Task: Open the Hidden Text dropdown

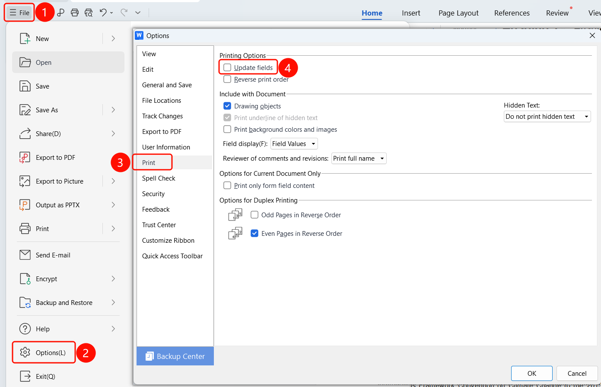Action: click(x=547, y=117)
